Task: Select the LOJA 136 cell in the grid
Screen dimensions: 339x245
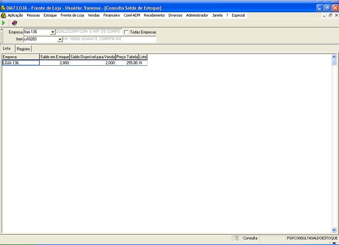Action: [x=21, y=63]
